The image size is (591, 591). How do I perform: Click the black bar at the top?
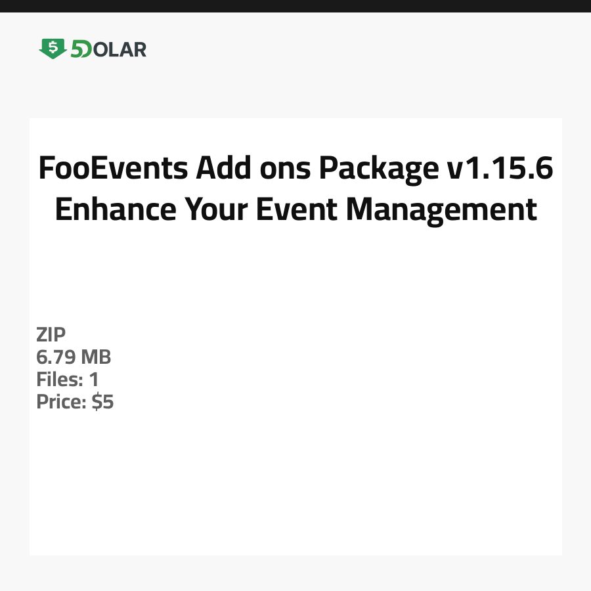pyautogui.click(x=295, y=6)
